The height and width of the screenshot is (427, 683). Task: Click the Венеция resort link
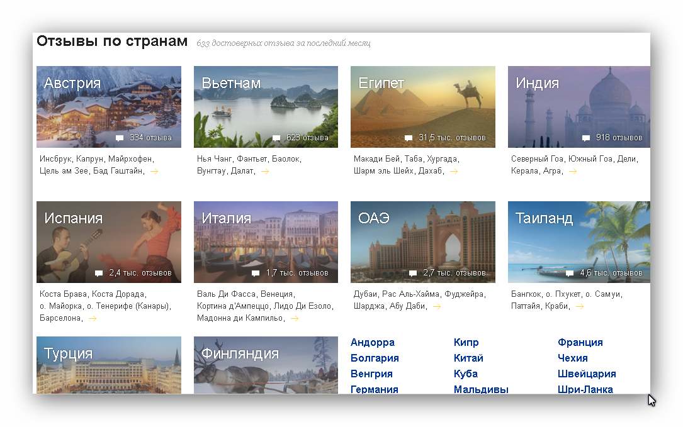coord(276,294)
